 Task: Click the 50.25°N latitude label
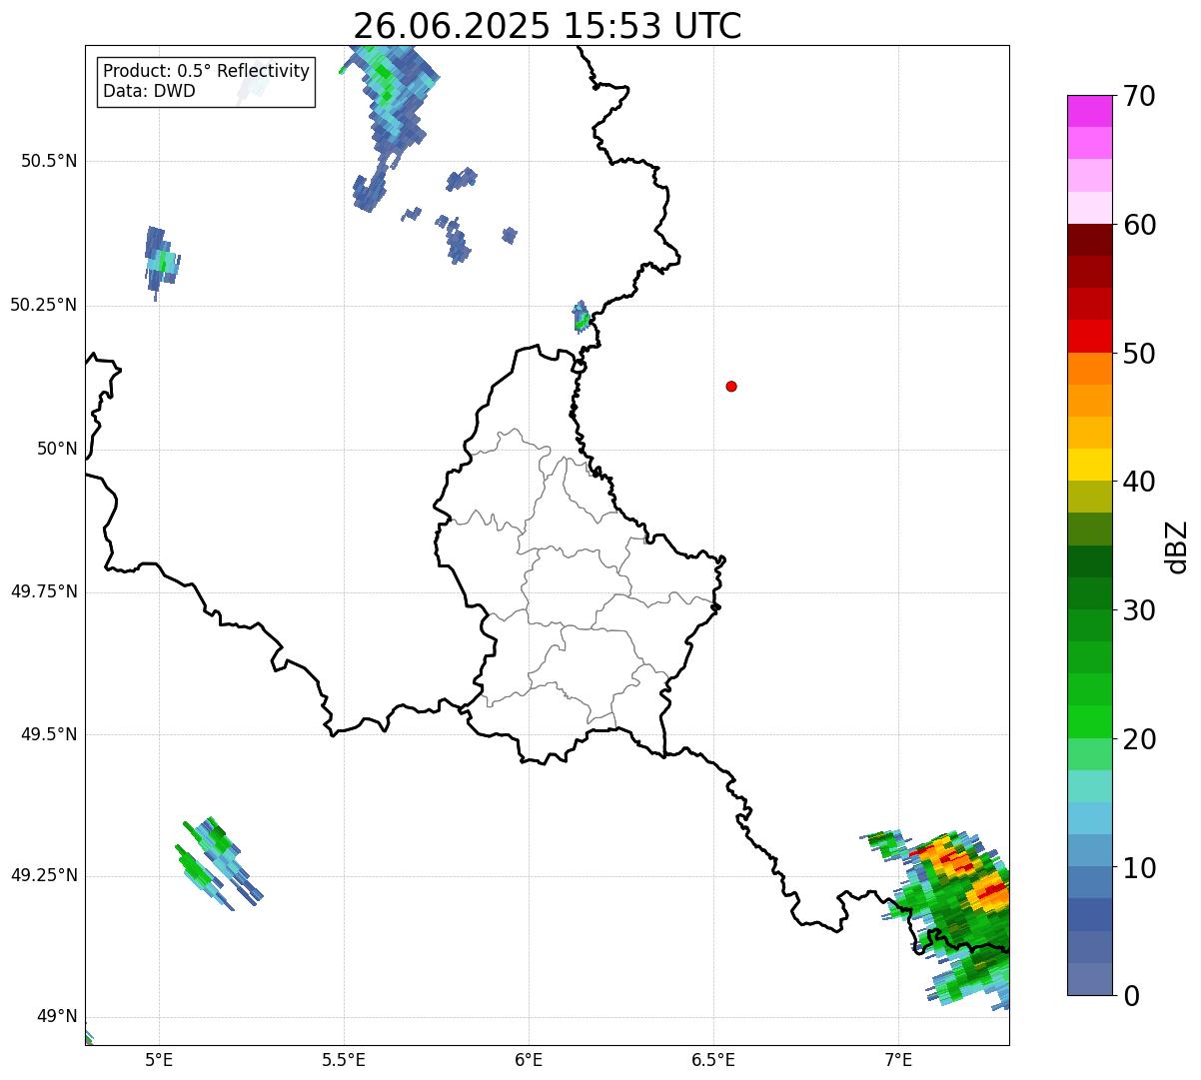44,305
